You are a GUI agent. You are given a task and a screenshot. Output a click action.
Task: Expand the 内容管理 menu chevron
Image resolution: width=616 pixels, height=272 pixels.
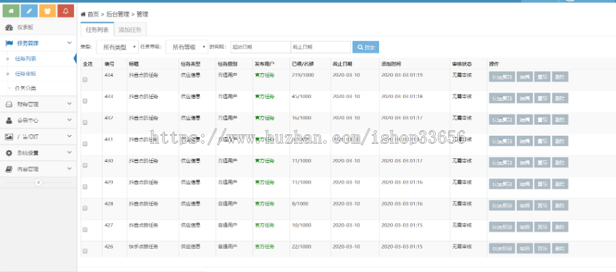pos(70,169)
